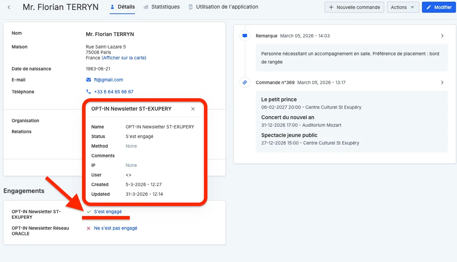Click the Remarque timestamp March 05, 2026 - 14:03
Viewport: 457px width, 262px height.
pos(305,36)
